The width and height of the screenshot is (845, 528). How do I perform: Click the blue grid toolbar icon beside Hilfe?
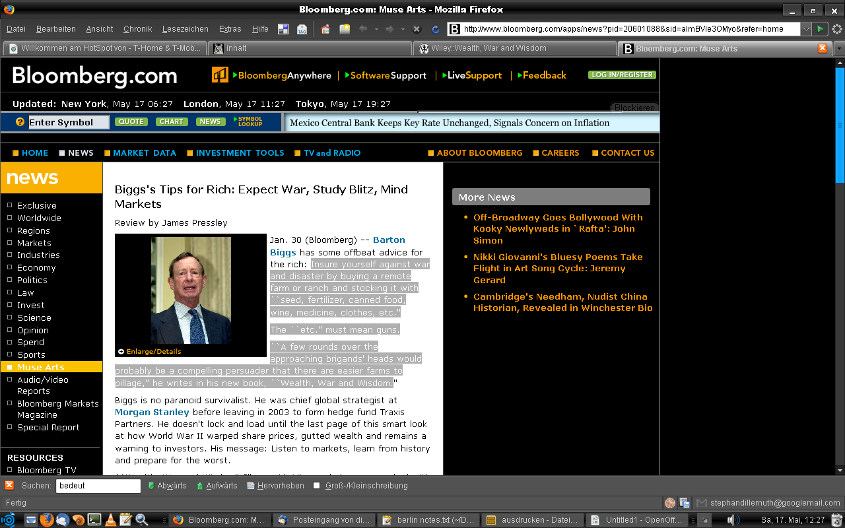click(x=283, y=29)
